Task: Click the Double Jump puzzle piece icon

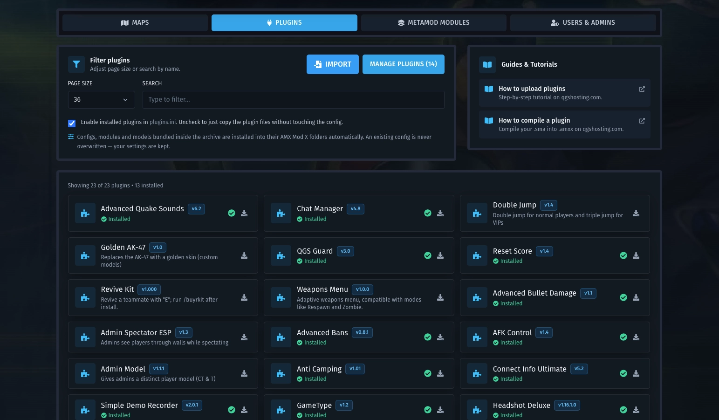Action: [477, 213]
